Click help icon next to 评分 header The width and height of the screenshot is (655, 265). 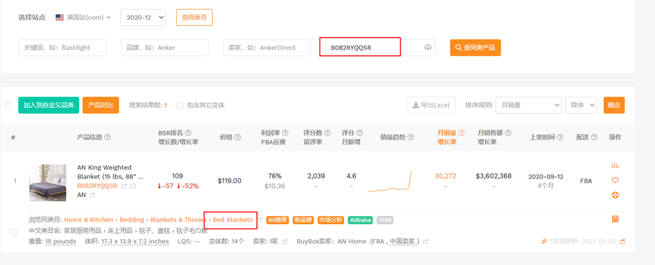(x=360, y=133)
